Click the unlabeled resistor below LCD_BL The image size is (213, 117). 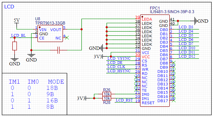(x=15, y=46)
